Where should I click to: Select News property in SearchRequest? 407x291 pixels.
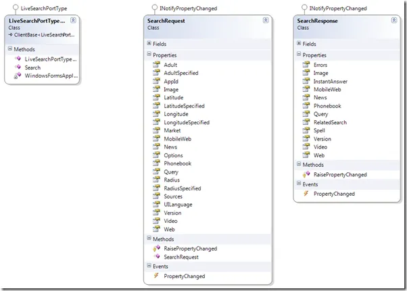coord(170,147)
